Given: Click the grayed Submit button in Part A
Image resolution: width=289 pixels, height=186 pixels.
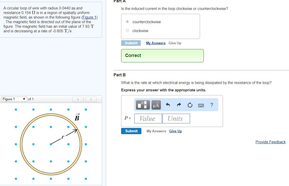Looking at the screenshot, I should click(x=131, y=43).
